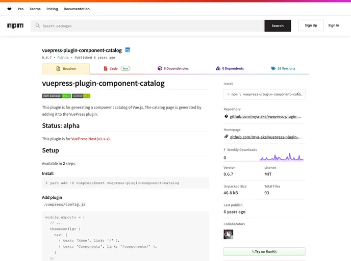Screen dimensions: 351x261
Task: Open the Documentation link
Action: 77,9
